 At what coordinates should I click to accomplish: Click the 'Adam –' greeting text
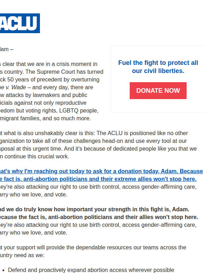pos(7,49)
